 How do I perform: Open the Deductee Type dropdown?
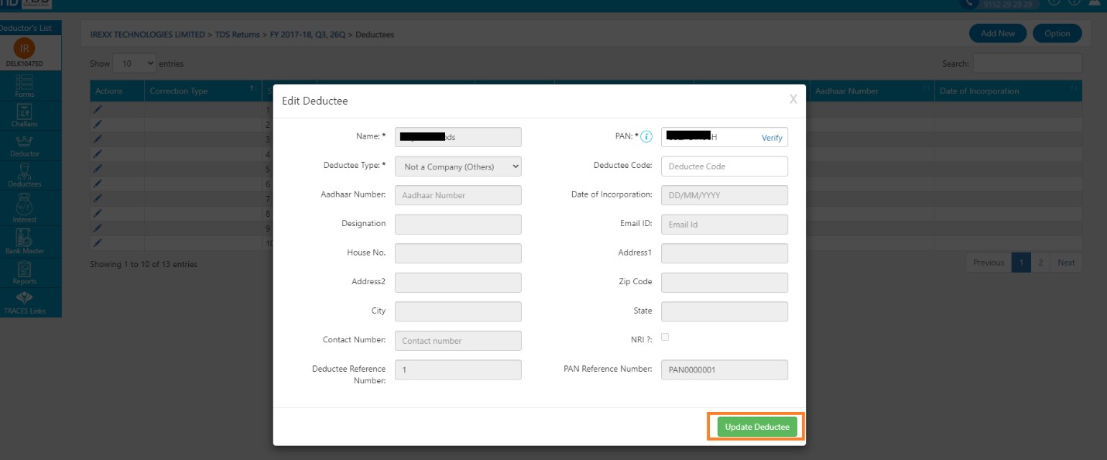click(x=458, y=166)
